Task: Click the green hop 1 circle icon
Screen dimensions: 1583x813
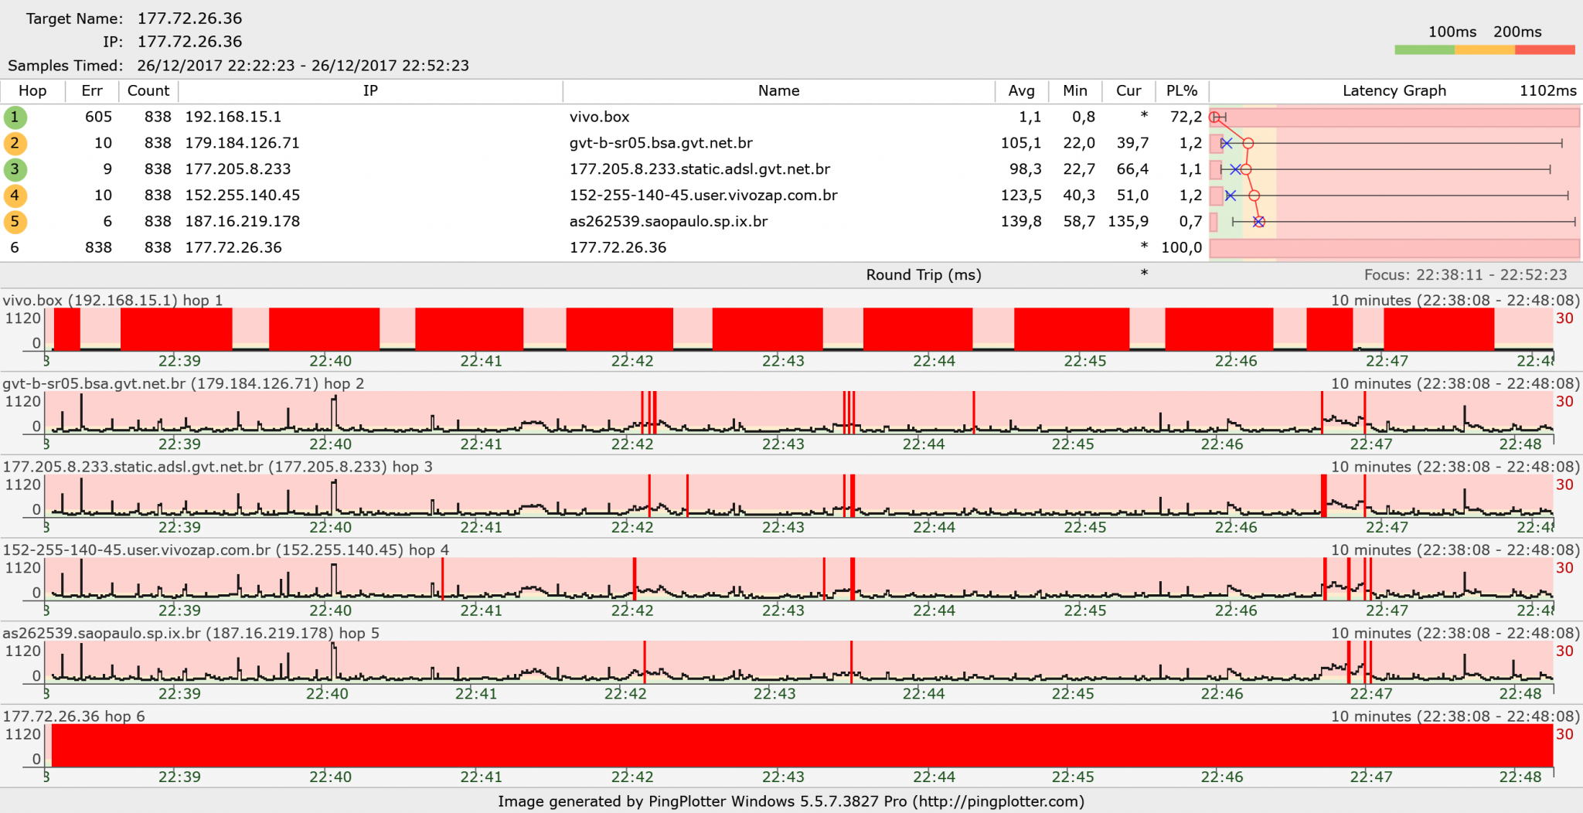Action: 15,117
